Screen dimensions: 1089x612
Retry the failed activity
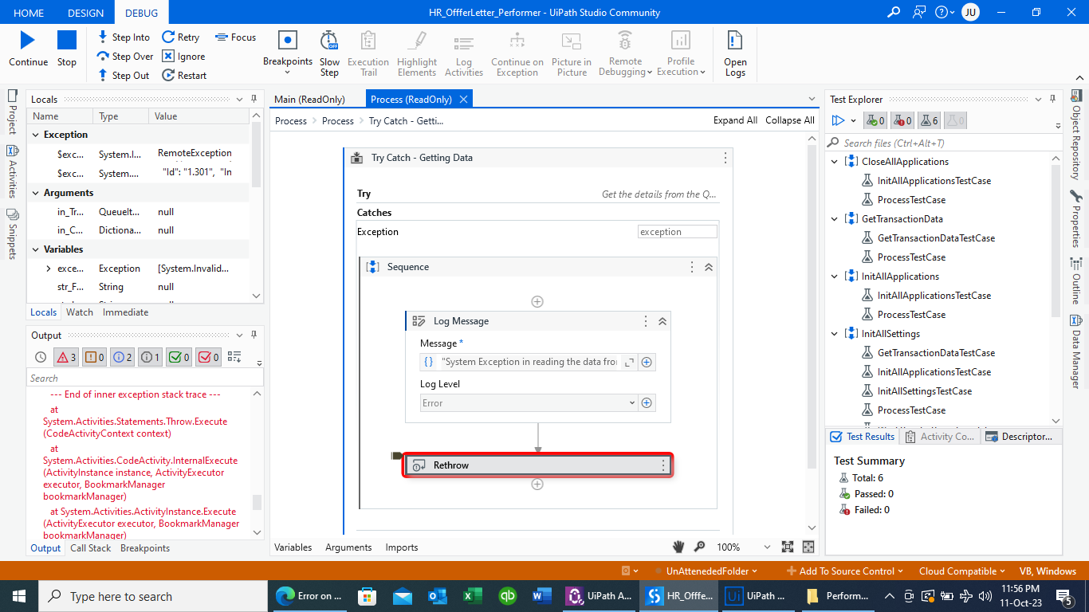coord(181,37)
